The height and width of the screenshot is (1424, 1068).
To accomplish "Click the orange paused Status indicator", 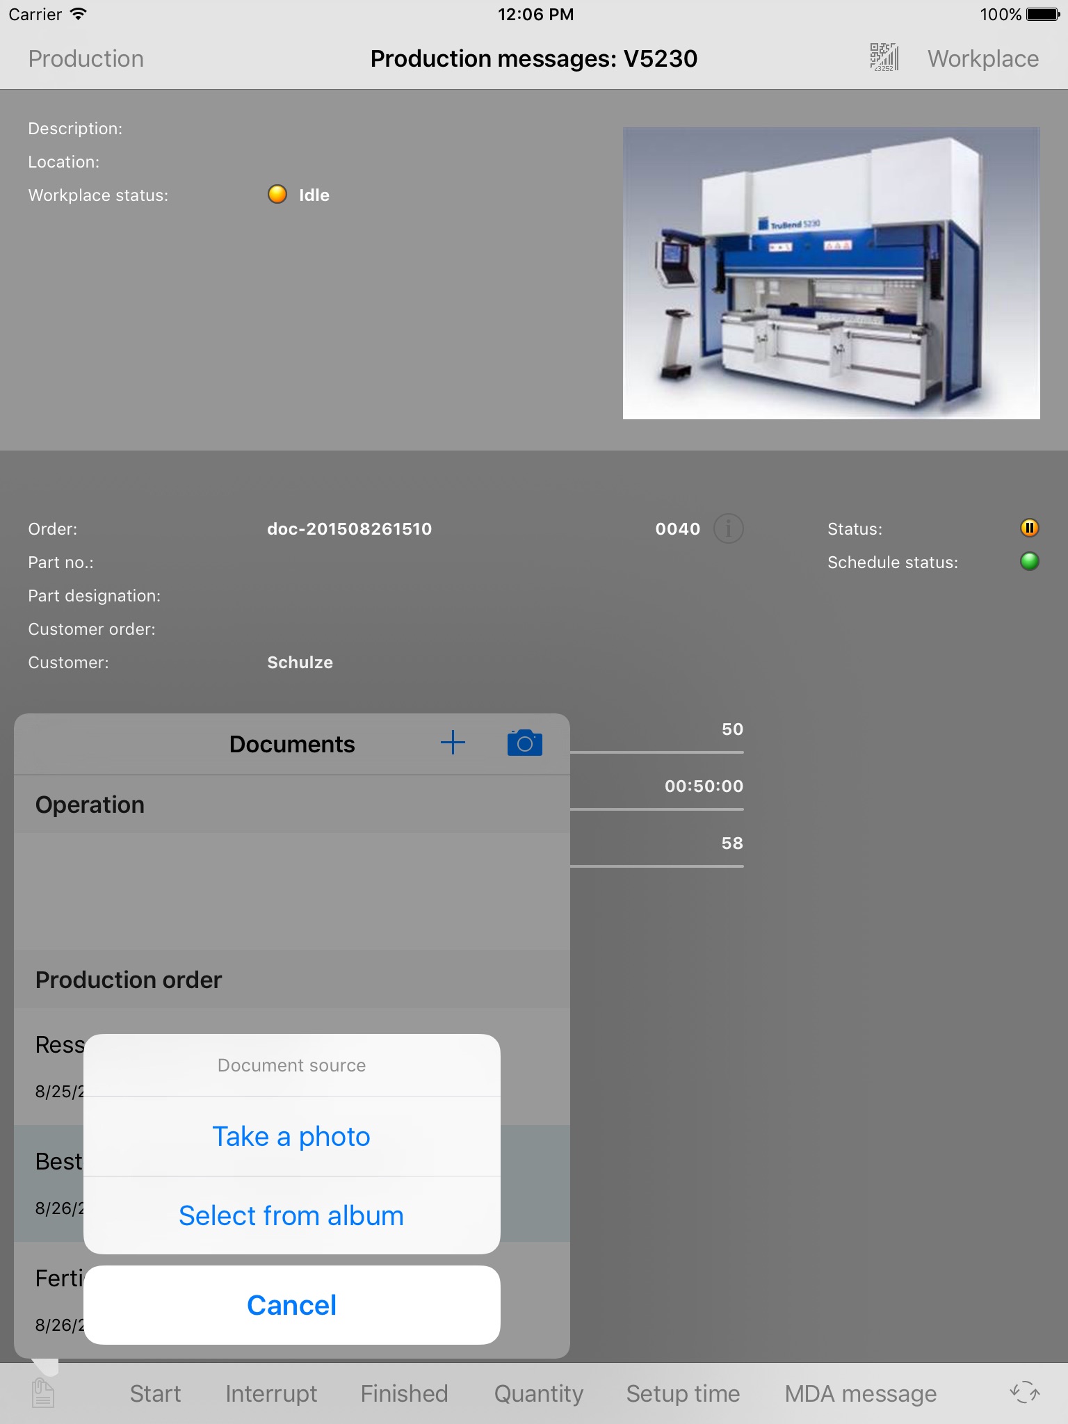I will tap(1029, 528).
